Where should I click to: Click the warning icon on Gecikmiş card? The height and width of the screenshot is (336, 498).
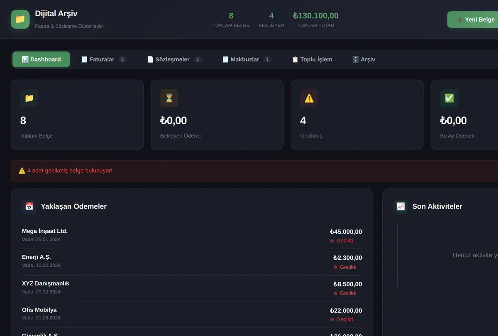pyautogui.click(x=309, y=98)
